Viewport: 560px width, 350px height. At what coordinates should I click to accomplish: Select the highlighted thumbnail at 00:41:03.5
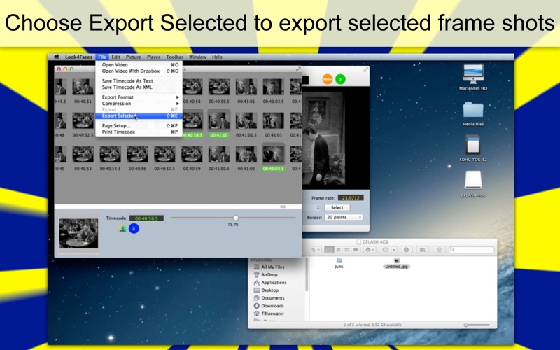pos(274,157)
